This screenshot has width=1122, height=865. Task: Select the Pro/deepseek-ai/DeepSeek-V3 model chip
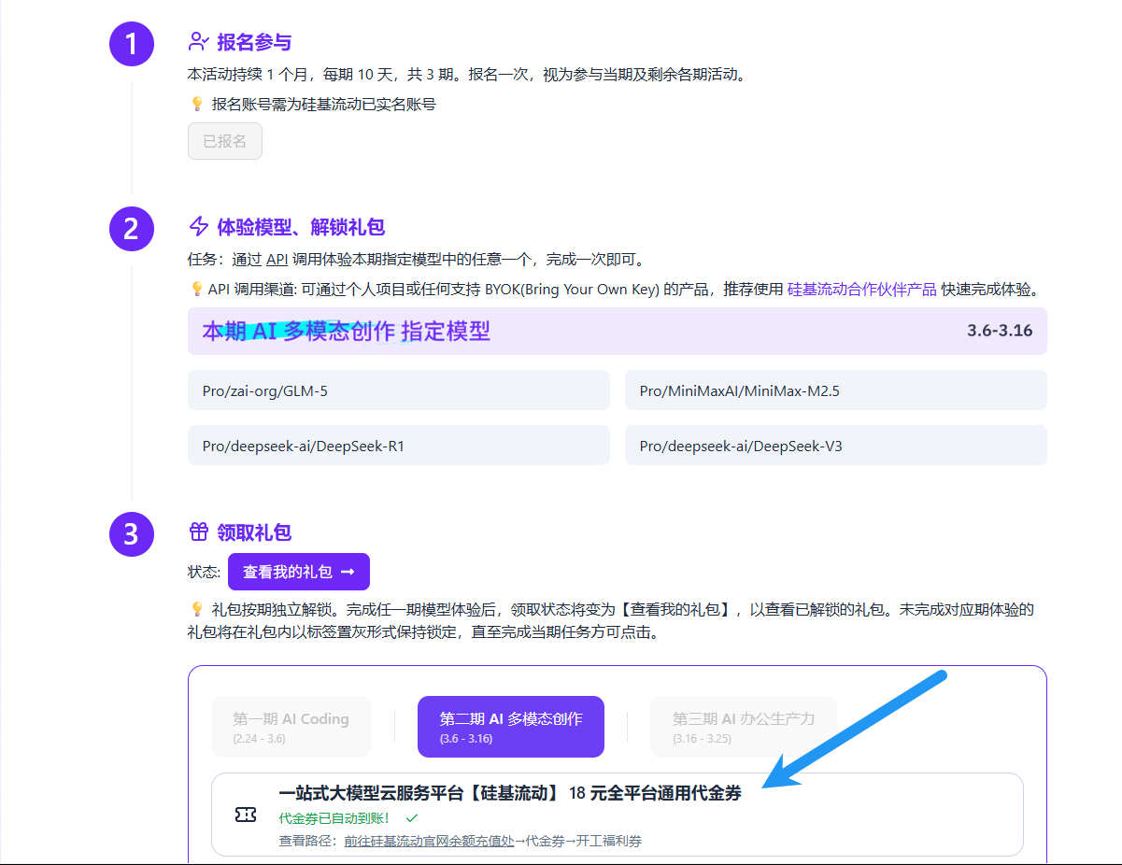point(835,446)
